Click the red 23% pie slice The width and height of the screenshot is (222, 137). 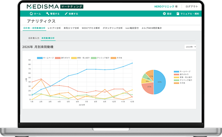pos(148,88)
